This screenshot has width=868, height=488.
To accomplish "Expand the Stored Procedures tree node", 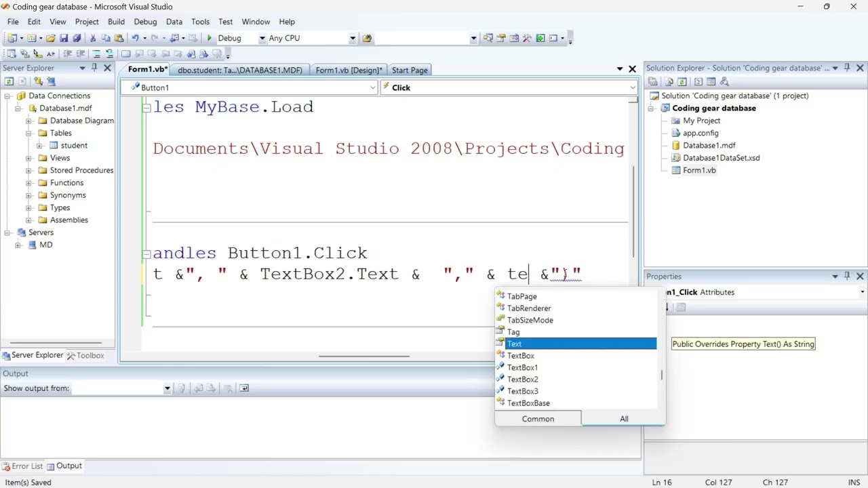I will click(29, 170).
